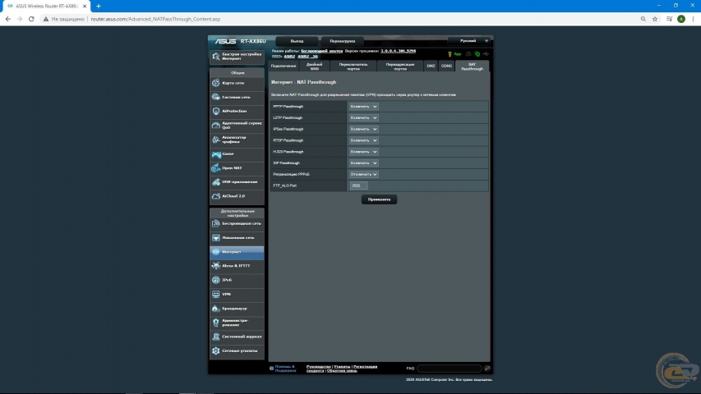The image size is (701, 394).
Task: Select the NAT Passthrough tab
Action: [x=472, y=66]
